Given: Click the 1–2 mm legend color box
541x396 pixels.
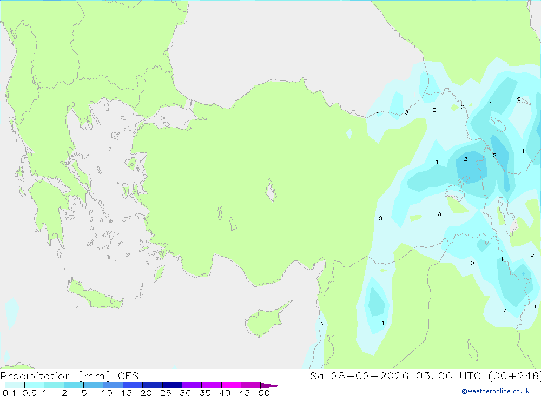Looking at the screenshot, I should pyautogui.click(x=54, y=385).
